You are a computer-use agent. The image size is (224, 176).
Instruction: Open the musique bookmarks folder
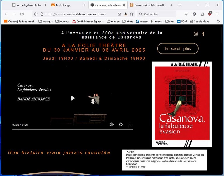pyautogui.click(x=46, y=21)
